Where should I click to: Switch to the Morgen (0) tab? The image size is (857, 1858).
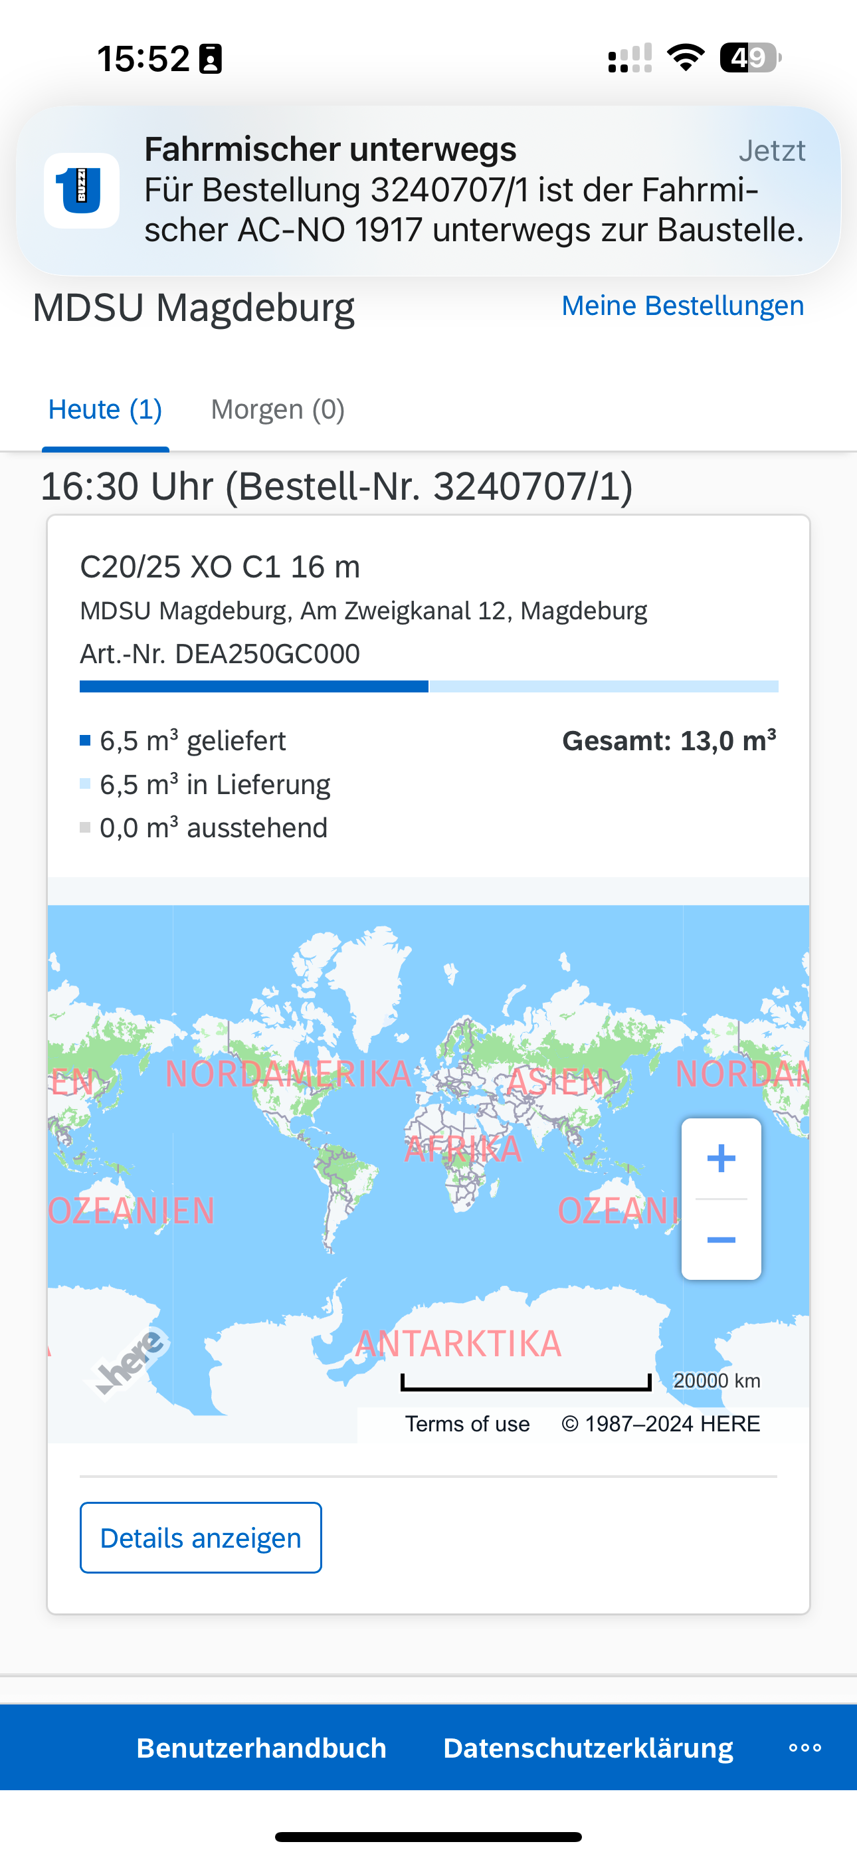[278, 410]
